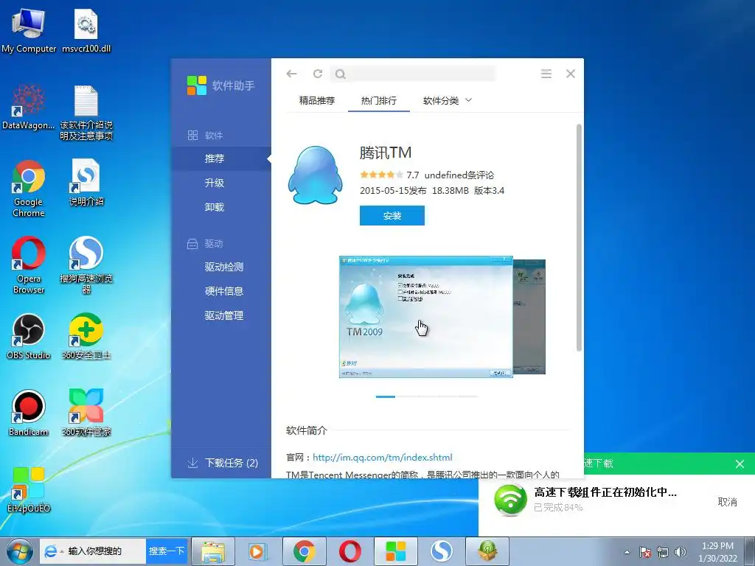Click the download component taskbar icon
Screen dimensions: 755x566
(x=487, y=551)
